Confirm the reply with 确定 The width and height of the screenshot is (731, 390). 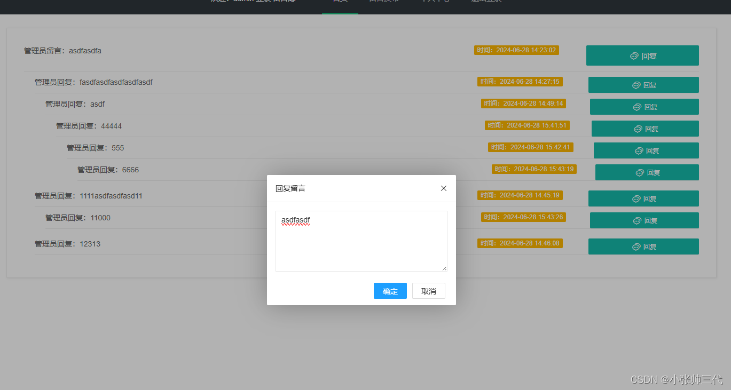390,291
